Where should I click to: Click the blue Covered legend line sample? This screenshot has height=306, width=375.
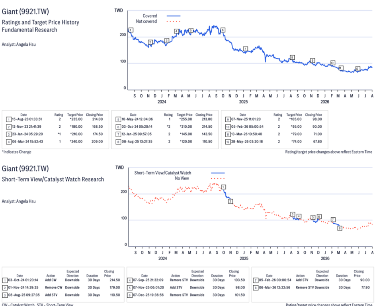click(x=174, y=16)
